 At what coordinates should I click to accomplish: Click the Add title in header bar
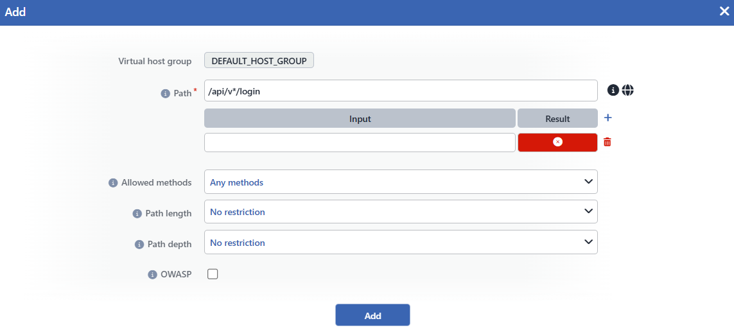tap(15, 12)
